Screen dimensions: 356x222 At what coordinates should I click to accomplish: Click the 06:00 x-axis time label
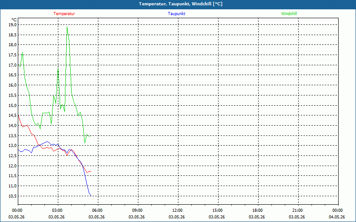[x=98, y=210]
